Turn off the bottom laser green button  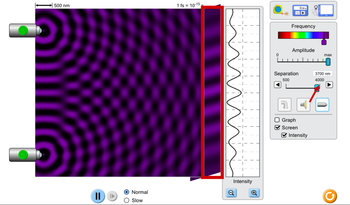[23, 155]
